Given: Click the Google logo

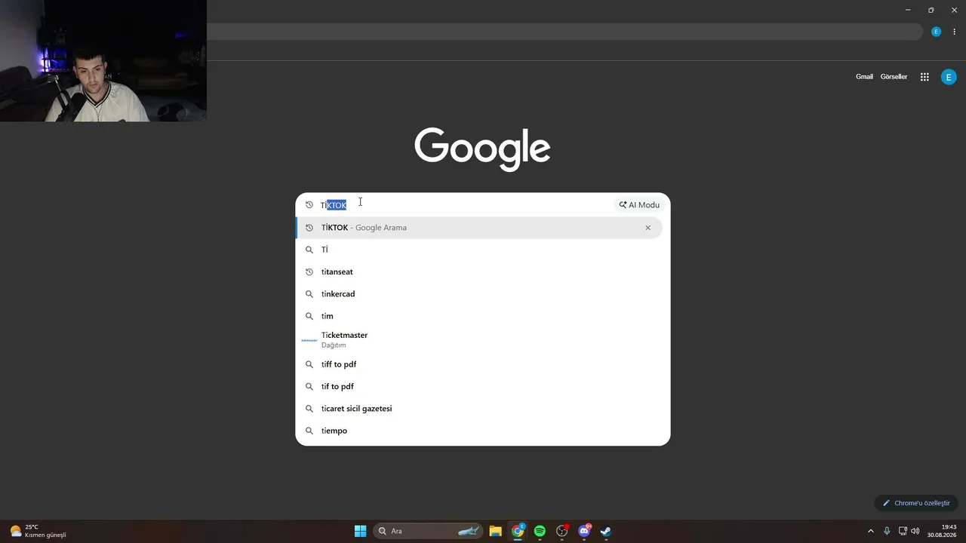Looking at the screenshot, I should pyautogui.click(x=482, y=149).
